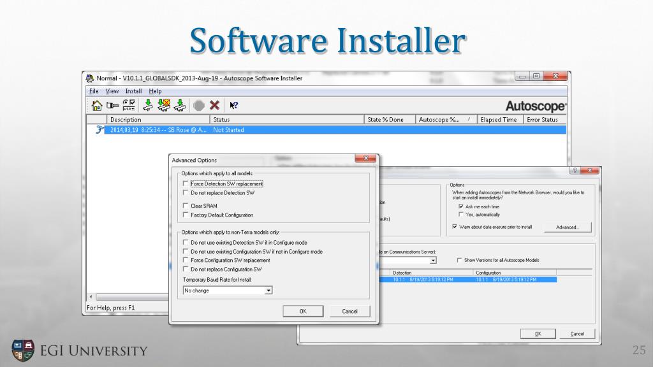Screen dimensions: 653x367
Task: Sort by Error Status column header
Action: click(545, 119)
